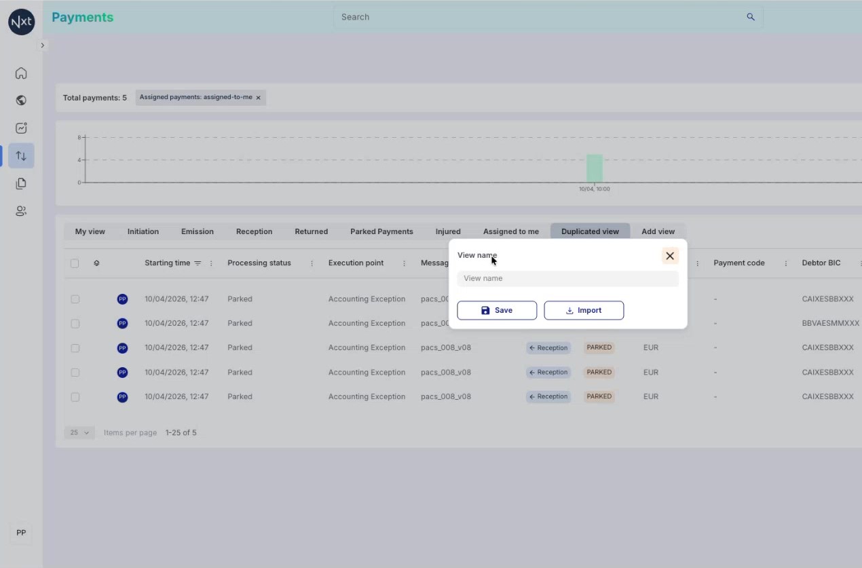Viewport: 862px width, 568px height.
Task: Click the expand-all rows icon in header
Action: (96, 263)
